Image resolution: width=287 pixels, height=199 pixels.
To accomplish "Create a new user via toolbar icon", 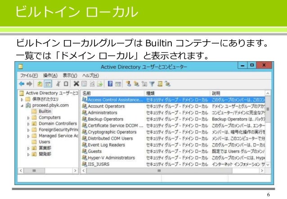I will (129, 84).
